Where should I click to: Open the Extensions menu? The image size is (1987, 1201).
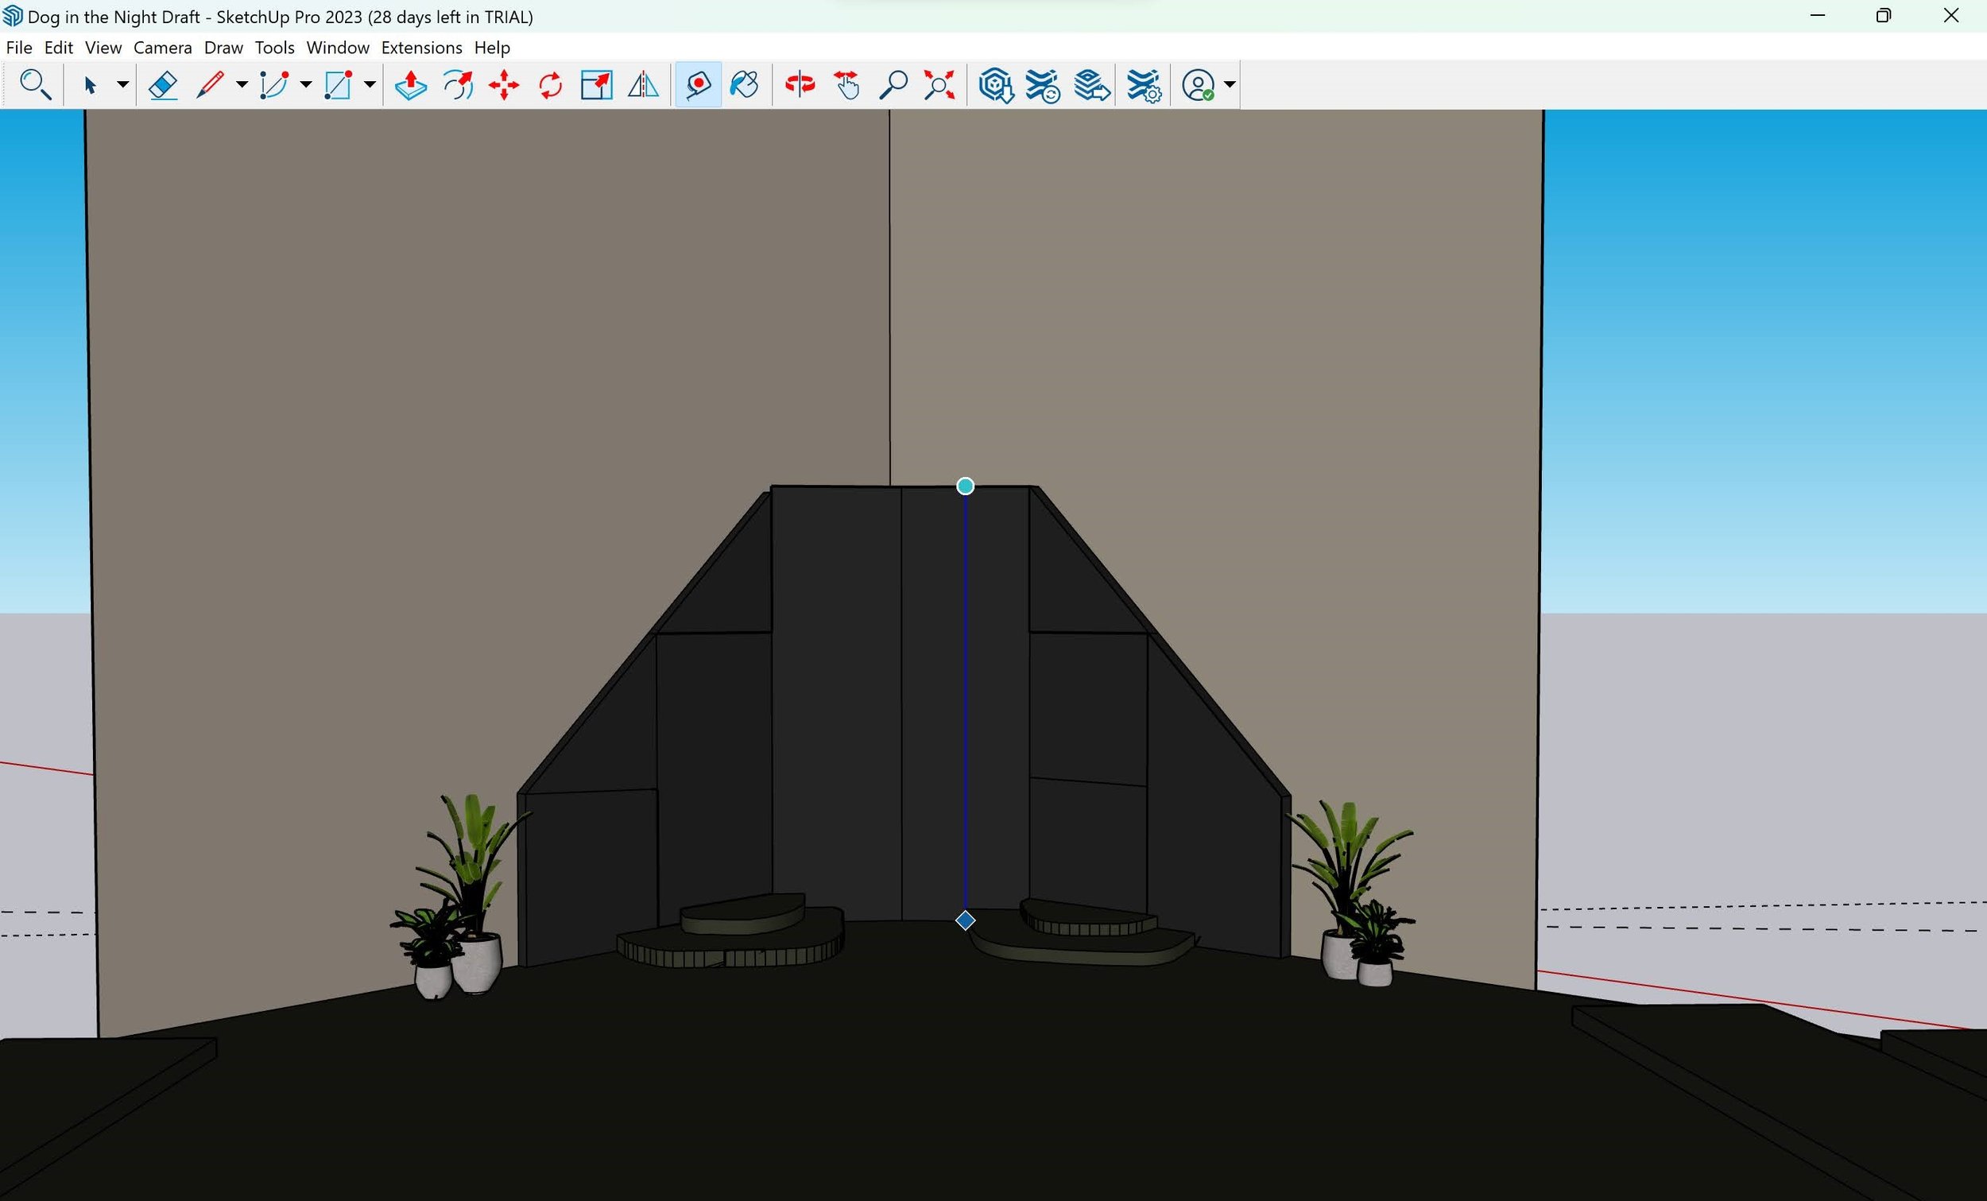(420, 48)
